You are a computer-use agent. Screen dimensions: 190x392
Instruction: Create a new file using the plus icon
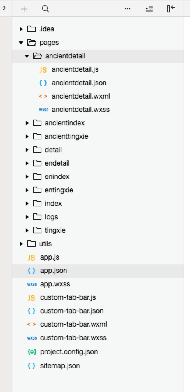point(24,9)
